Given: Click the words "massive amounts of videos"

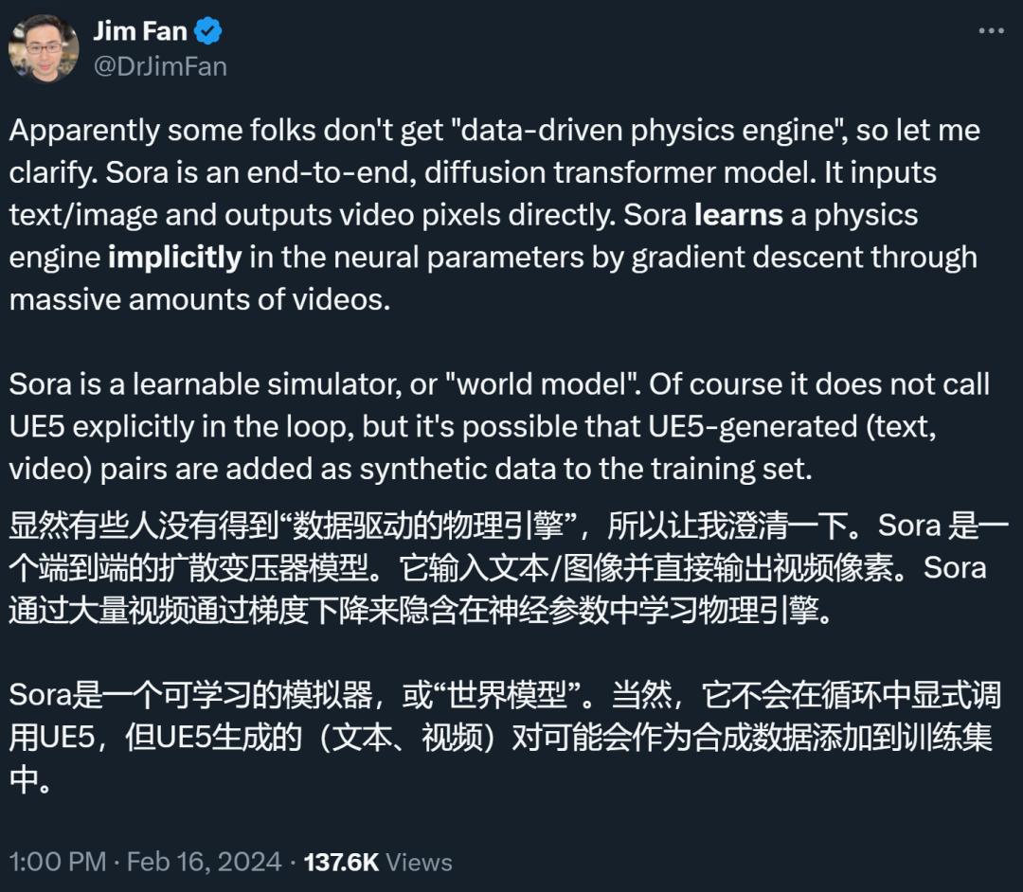Looking at the screenshot, I should point(199,299).
